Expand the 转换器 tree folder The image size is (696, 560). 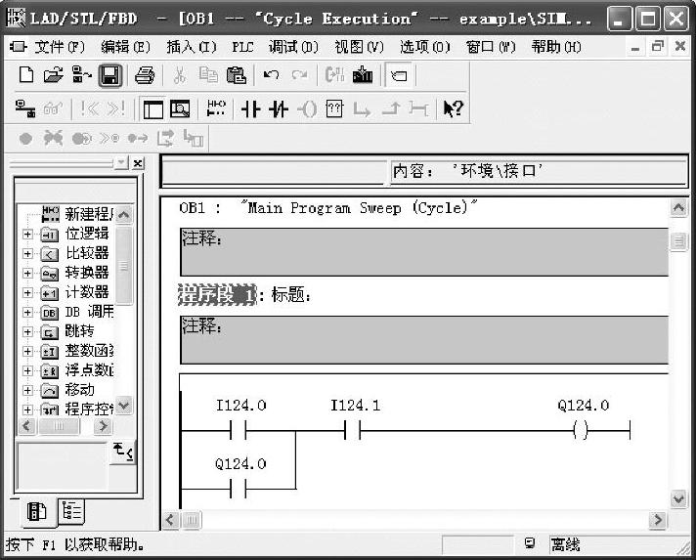tap(27, 273)
